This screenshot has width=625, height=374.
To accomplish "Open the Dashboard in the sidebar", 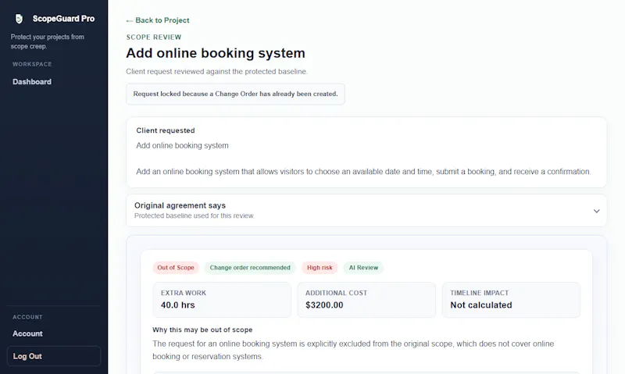I will pyautogui.click(x=32, y=82).
